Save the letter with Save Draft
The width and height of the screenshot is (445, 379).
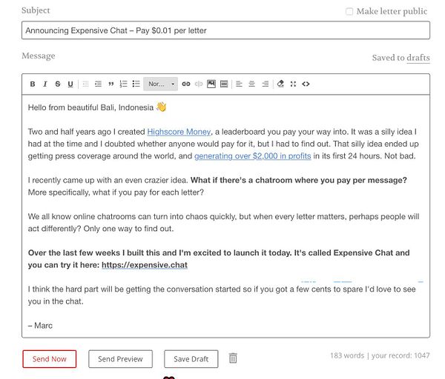tap(191, 359)
